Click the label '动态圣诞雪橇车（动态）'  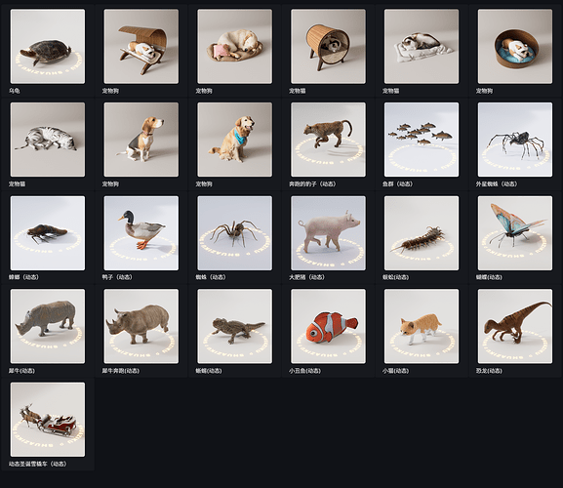[x=38, y=464]
